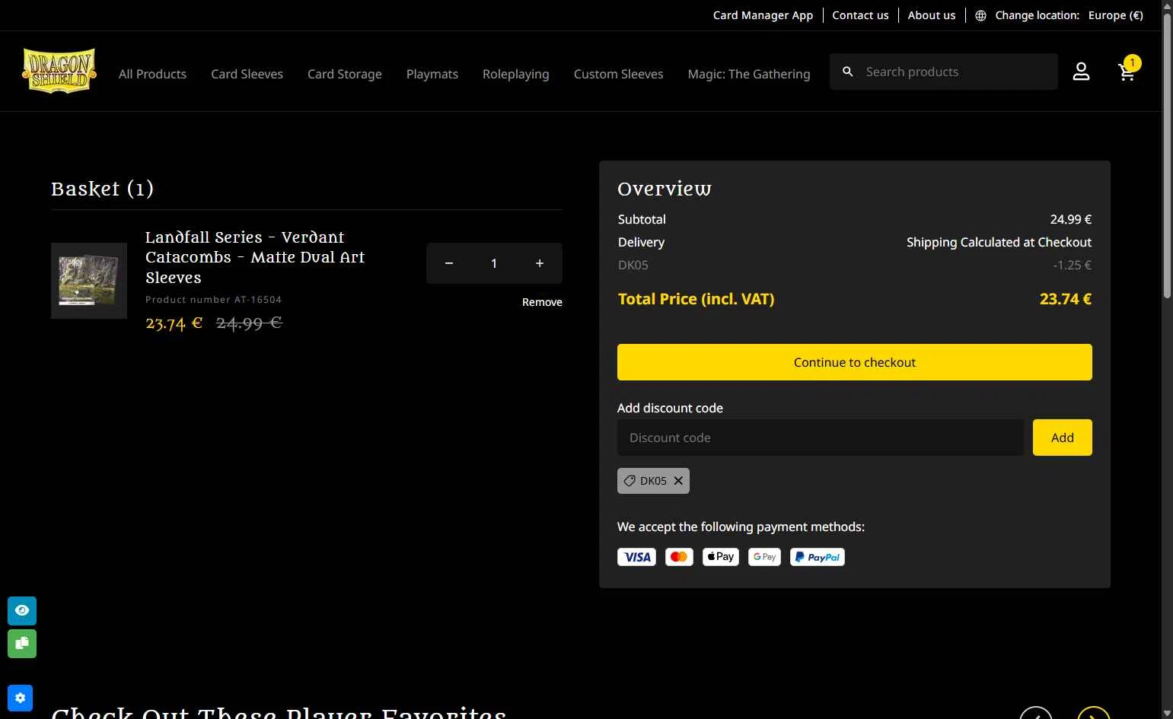Screen dimensions: 1173x719
Task: Click Product number AT-16504 text
Action: pyautogui.click(x=214, y=300)
